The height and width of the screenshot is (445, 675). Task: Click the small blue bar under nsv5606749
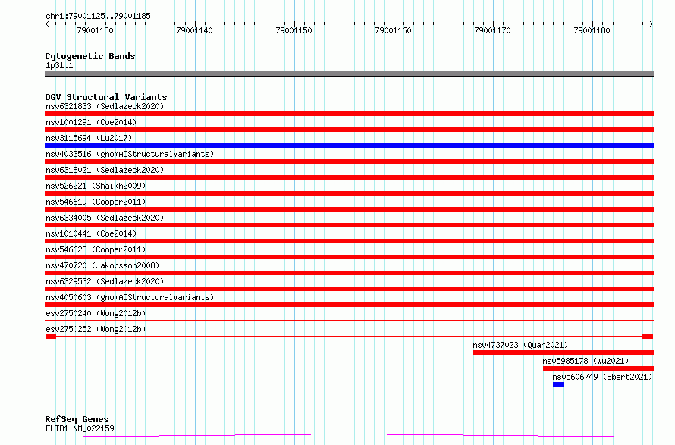pyautogui.click(x=558, y=384)
